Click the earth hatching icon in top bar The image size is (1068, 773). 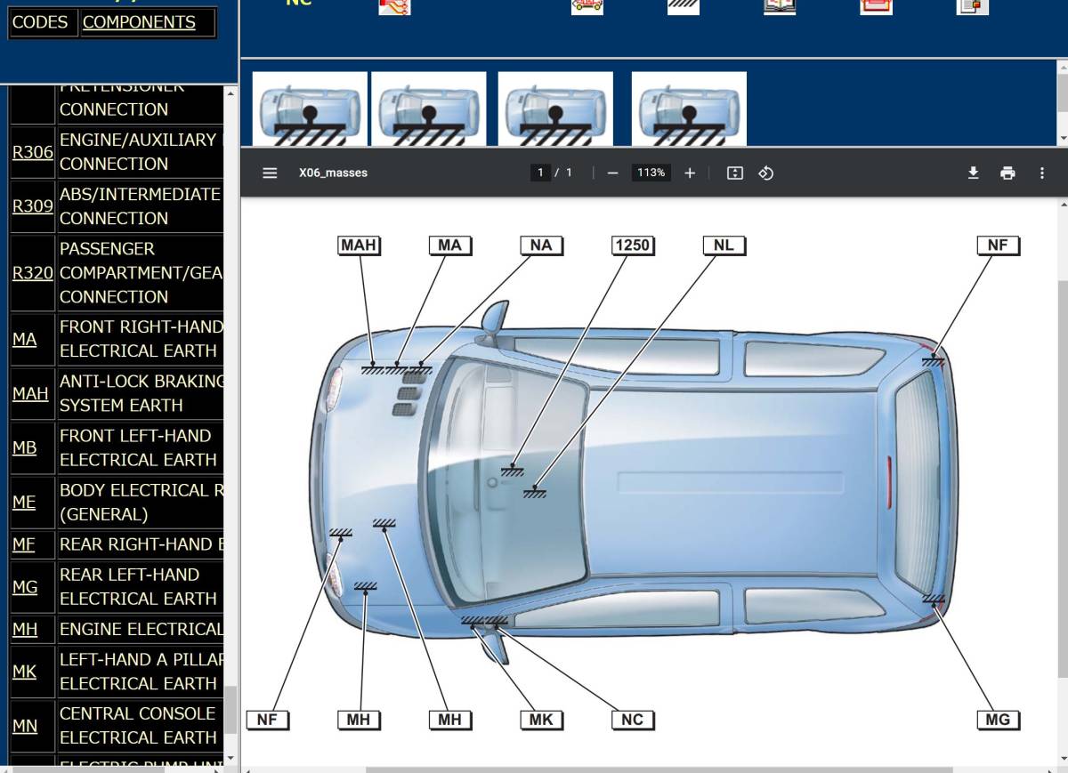pos(684,5)
